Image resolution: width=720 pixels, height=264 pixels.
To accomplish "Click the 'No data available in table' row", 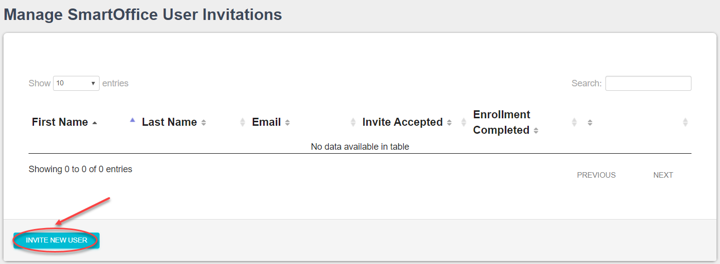I will (x=360, y=147).
